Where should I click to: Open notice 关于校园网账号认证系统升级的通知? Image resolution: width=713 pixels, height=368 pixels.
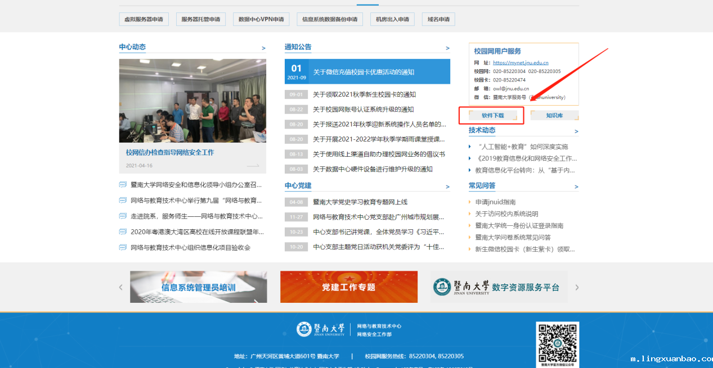pos(363,110)
